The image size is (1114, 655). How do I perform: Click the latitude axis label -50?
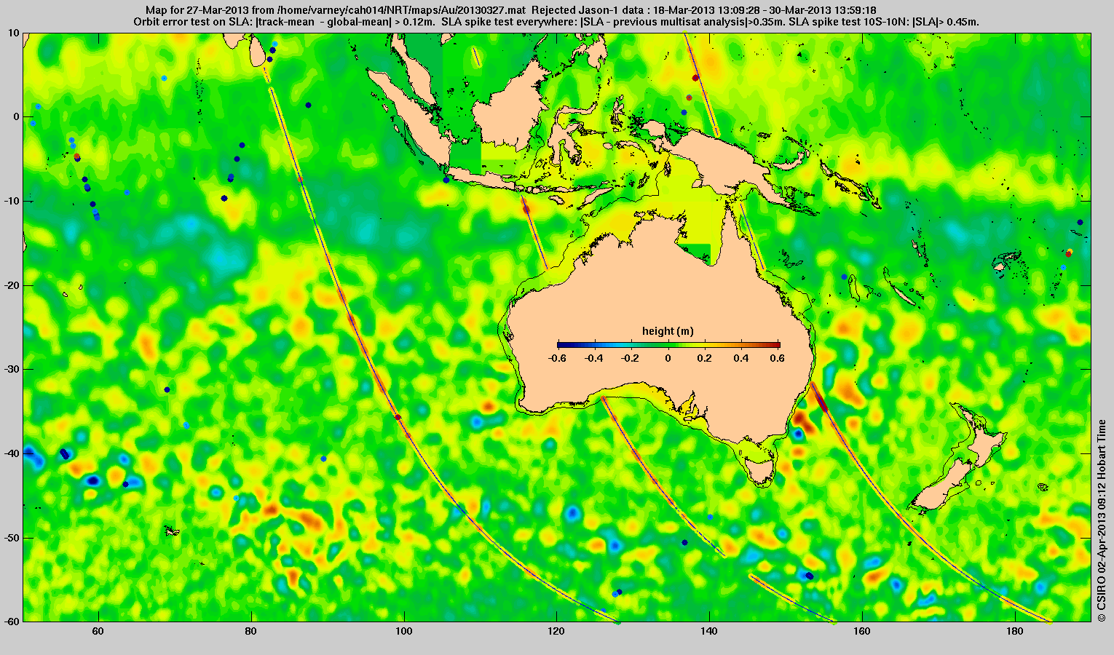(x=12, y=538)
